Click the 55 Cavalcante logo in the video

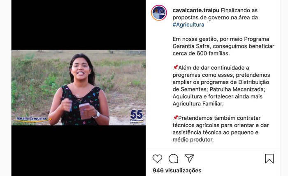pos(137,117)
